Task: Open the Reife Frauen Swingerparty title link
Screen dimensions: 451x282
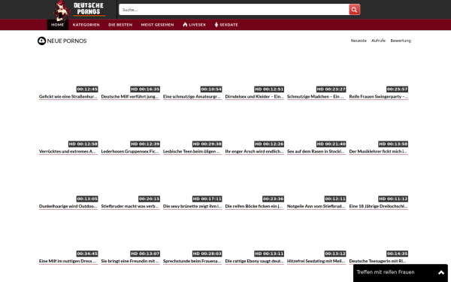Action: [x=379, y=97]
